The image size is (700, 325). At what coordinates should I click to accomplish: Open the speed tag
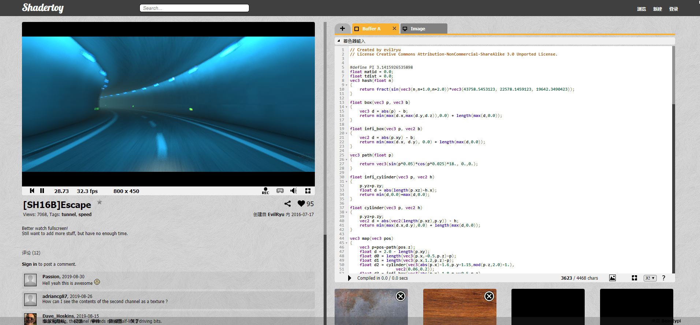pyautogui.click(x=85, y=215)
